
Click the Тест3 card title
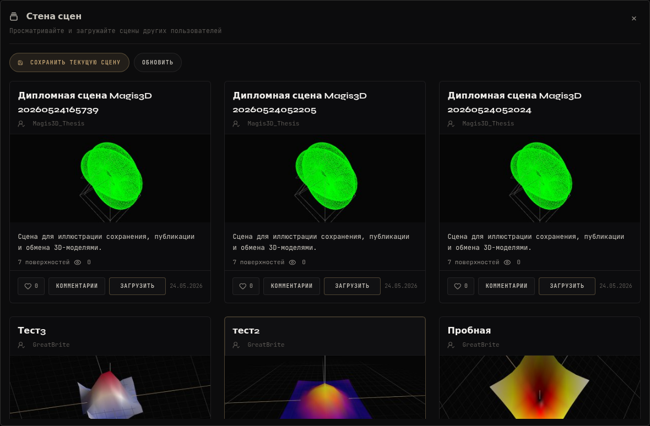(32, 330)
